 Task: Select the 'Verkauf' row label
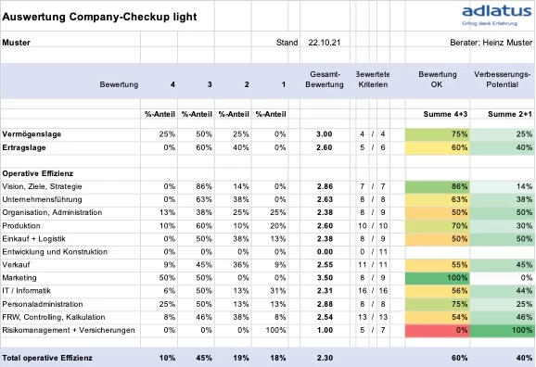(16, 265)
